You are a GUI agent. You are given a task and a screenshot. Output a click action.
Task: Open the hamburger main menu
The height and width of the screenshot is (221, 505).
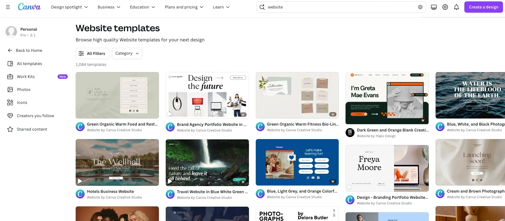8,7
